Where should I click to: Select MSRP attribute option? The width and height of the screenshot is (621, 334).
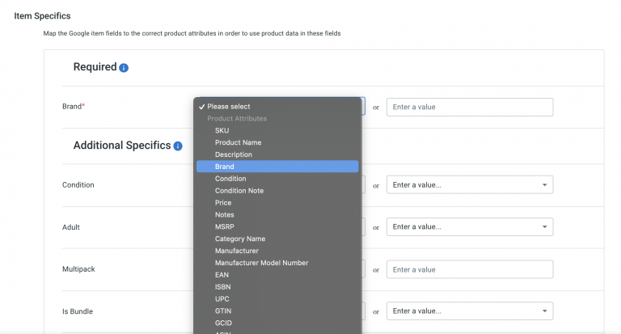point(225,227)
